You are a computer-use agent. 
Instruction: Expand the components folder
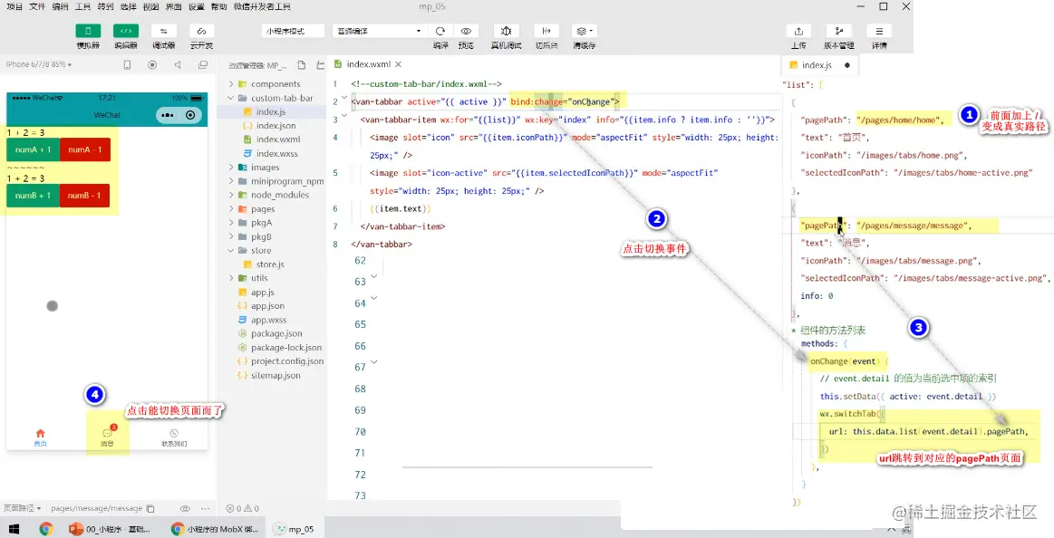coord(231,84)
